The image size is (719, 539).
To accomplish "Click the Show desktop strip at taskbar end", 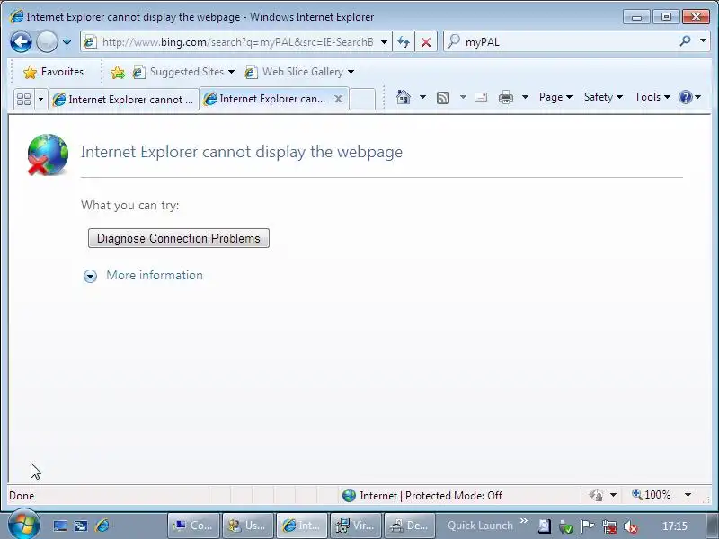I will click(711, 526).
